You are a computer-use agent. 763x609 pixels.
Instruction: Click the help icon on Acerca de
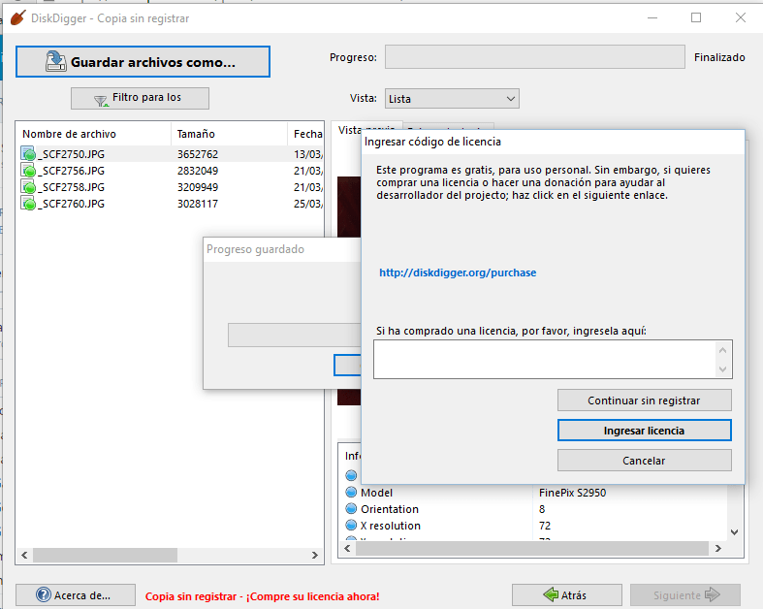click(44, 594)
